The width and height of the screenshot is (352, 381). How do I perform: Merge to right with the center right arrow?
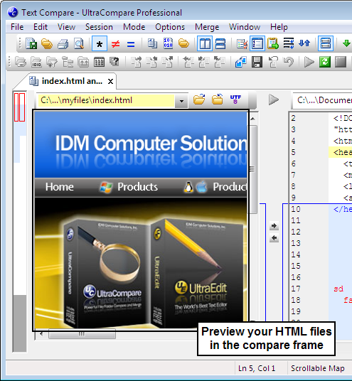coord(274,226)
